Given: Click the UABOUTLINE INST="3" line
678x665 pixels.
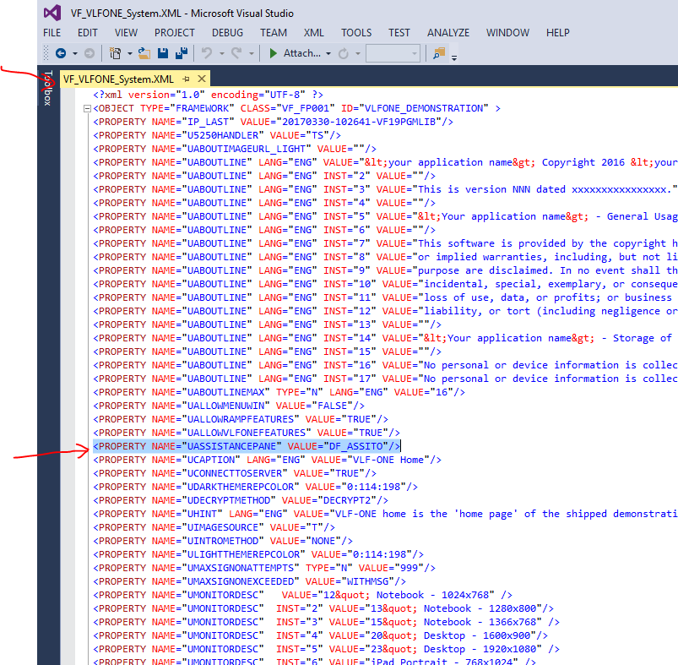Looking at the screenshot, I should click(385, 189).
